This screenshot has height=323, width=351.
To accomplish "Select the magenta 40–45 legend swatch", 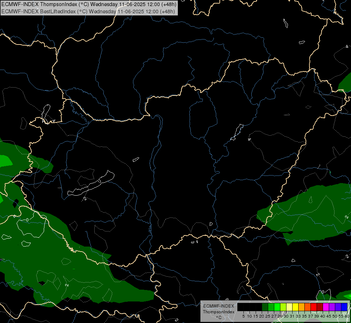I will click(326, 307).
